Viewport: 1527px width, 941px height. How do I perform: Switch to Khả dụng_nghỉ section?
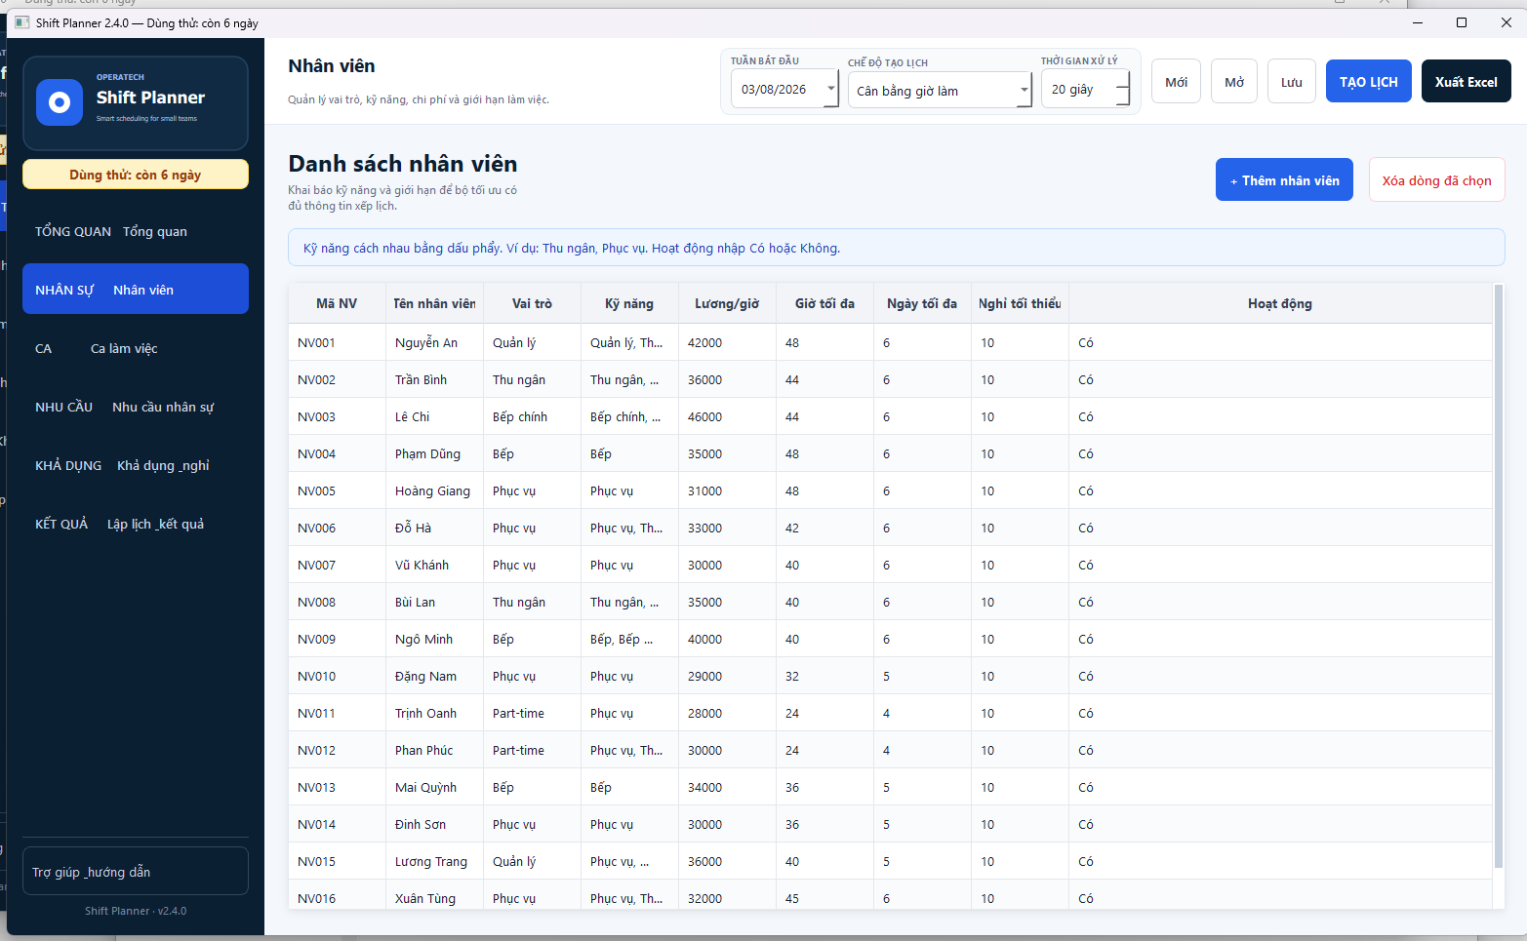pos(136,465)
